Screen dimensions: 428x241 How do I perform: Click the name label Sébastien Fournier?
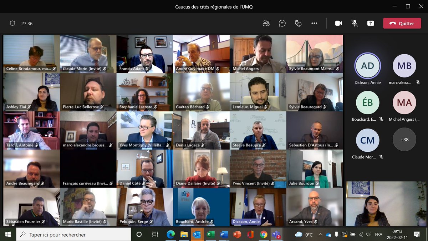click(22, 222)
